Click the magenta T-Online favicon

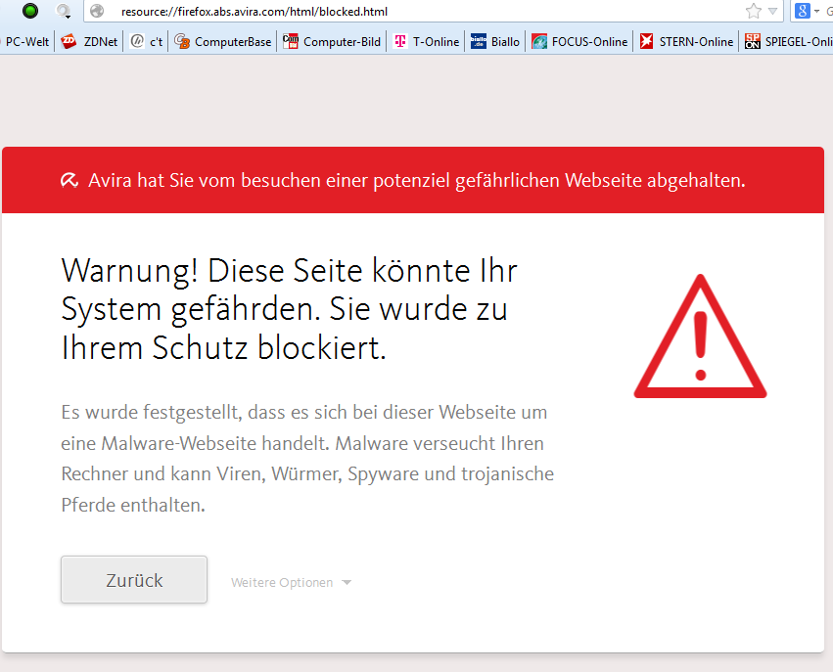(x=400, y=41)
